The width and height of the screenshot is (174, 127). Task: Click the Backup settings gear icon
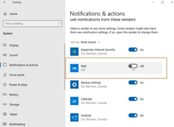click(74, 84)
